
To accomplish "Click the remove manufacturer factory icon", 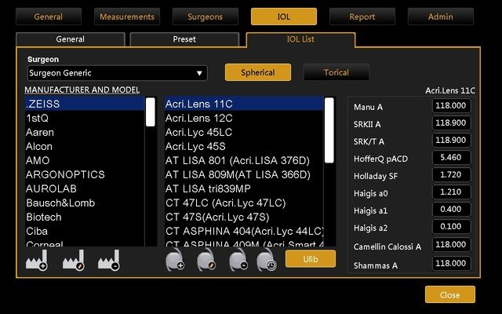I will coord(109,261).
